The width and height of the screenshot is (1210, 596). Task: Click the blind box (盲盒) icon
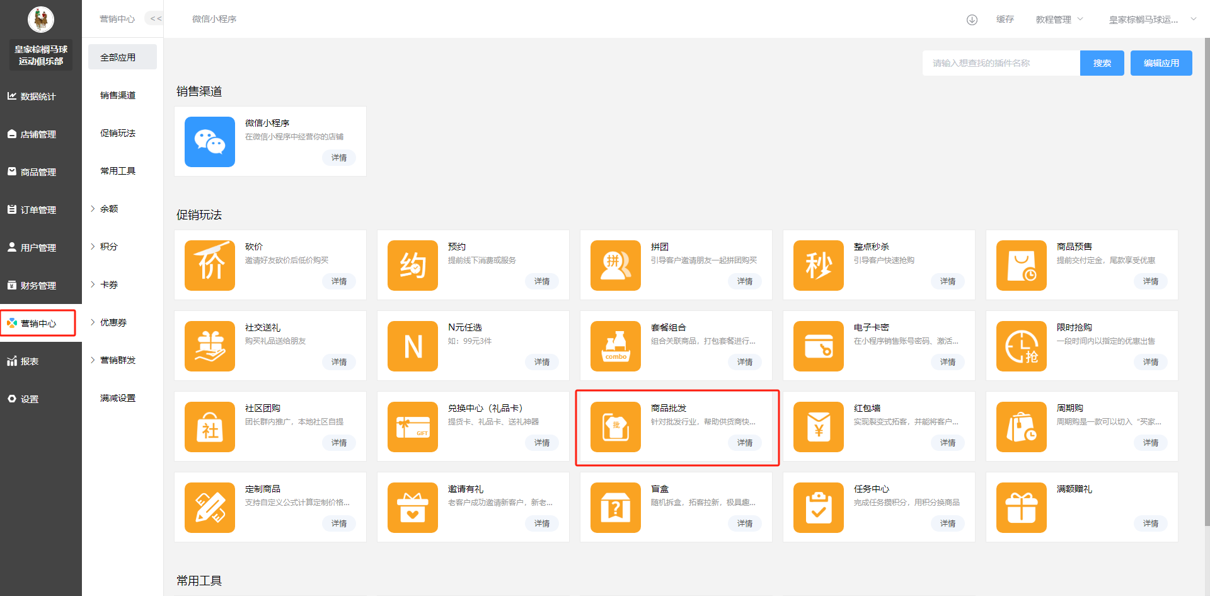point(615,508)
